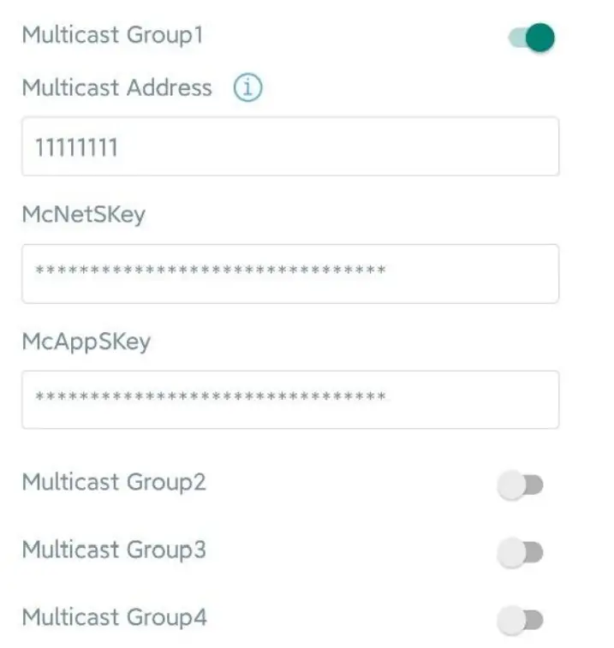Click the McAppSKey label
Image resolution: width=614 pixels, height=648 pixels.
pos(86,342)
